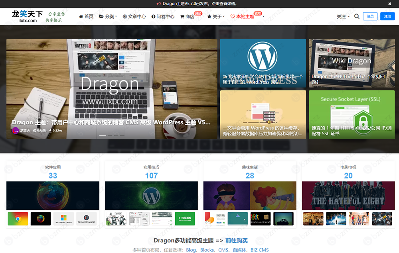Open the WordPress 宝塔面板 tutorial tile
The width and height of the screenshot is (399, 253).
point(263,63)
